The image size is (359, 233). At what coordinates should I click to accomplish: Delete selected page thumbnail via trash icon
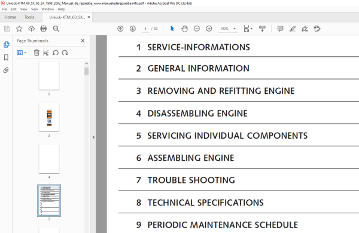point(36,53)
